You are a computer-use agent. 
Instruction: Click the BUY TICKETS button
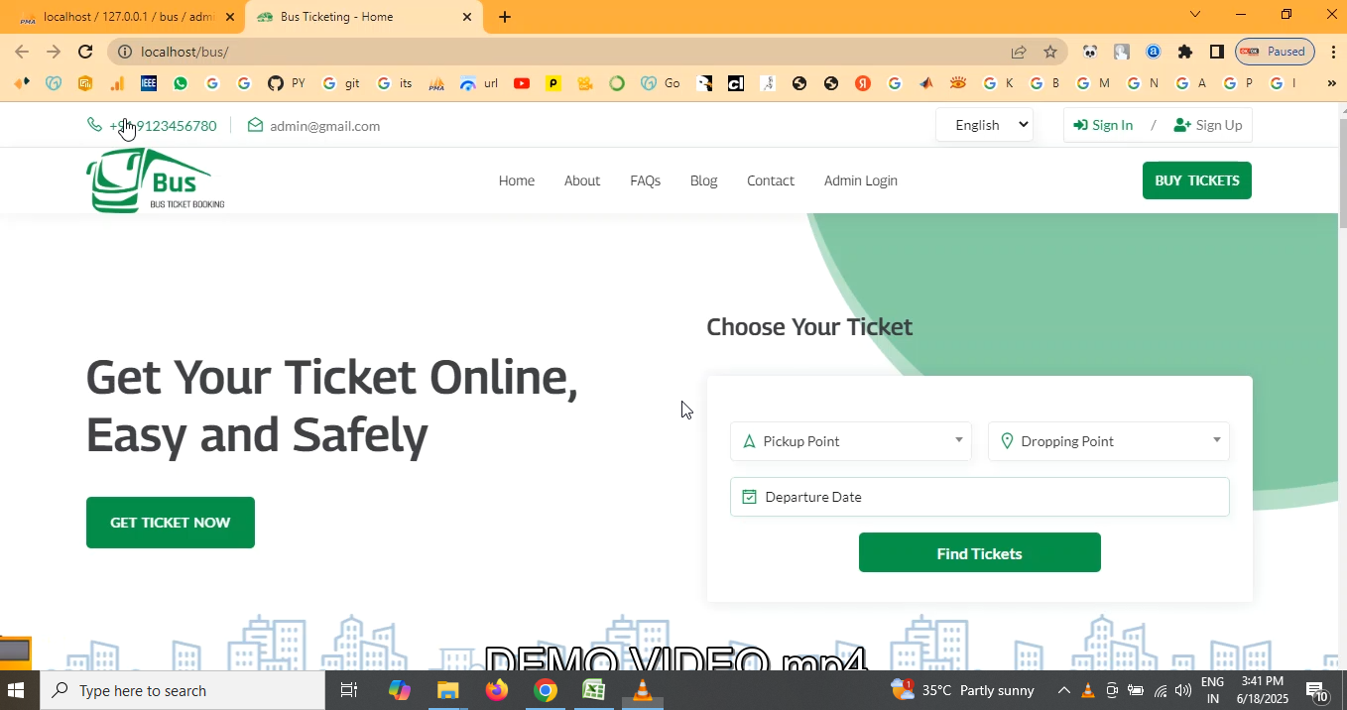pyautogui.click(x=1197, y=180)
